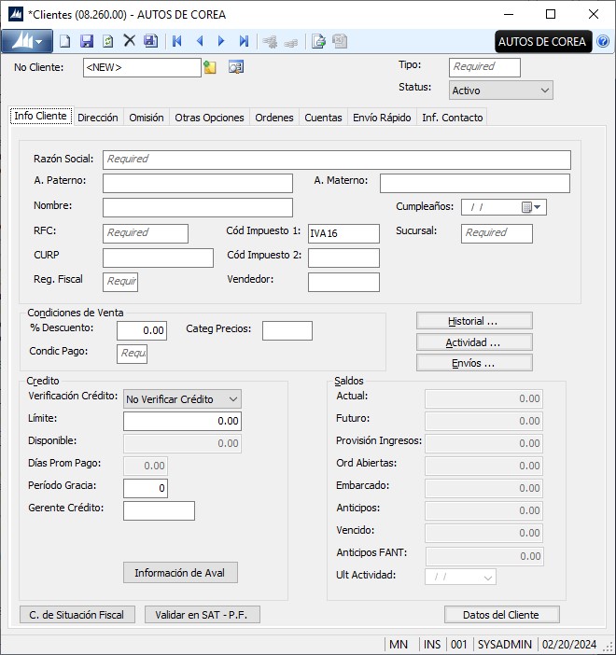Go to the previous record arrow

point(200,41)
